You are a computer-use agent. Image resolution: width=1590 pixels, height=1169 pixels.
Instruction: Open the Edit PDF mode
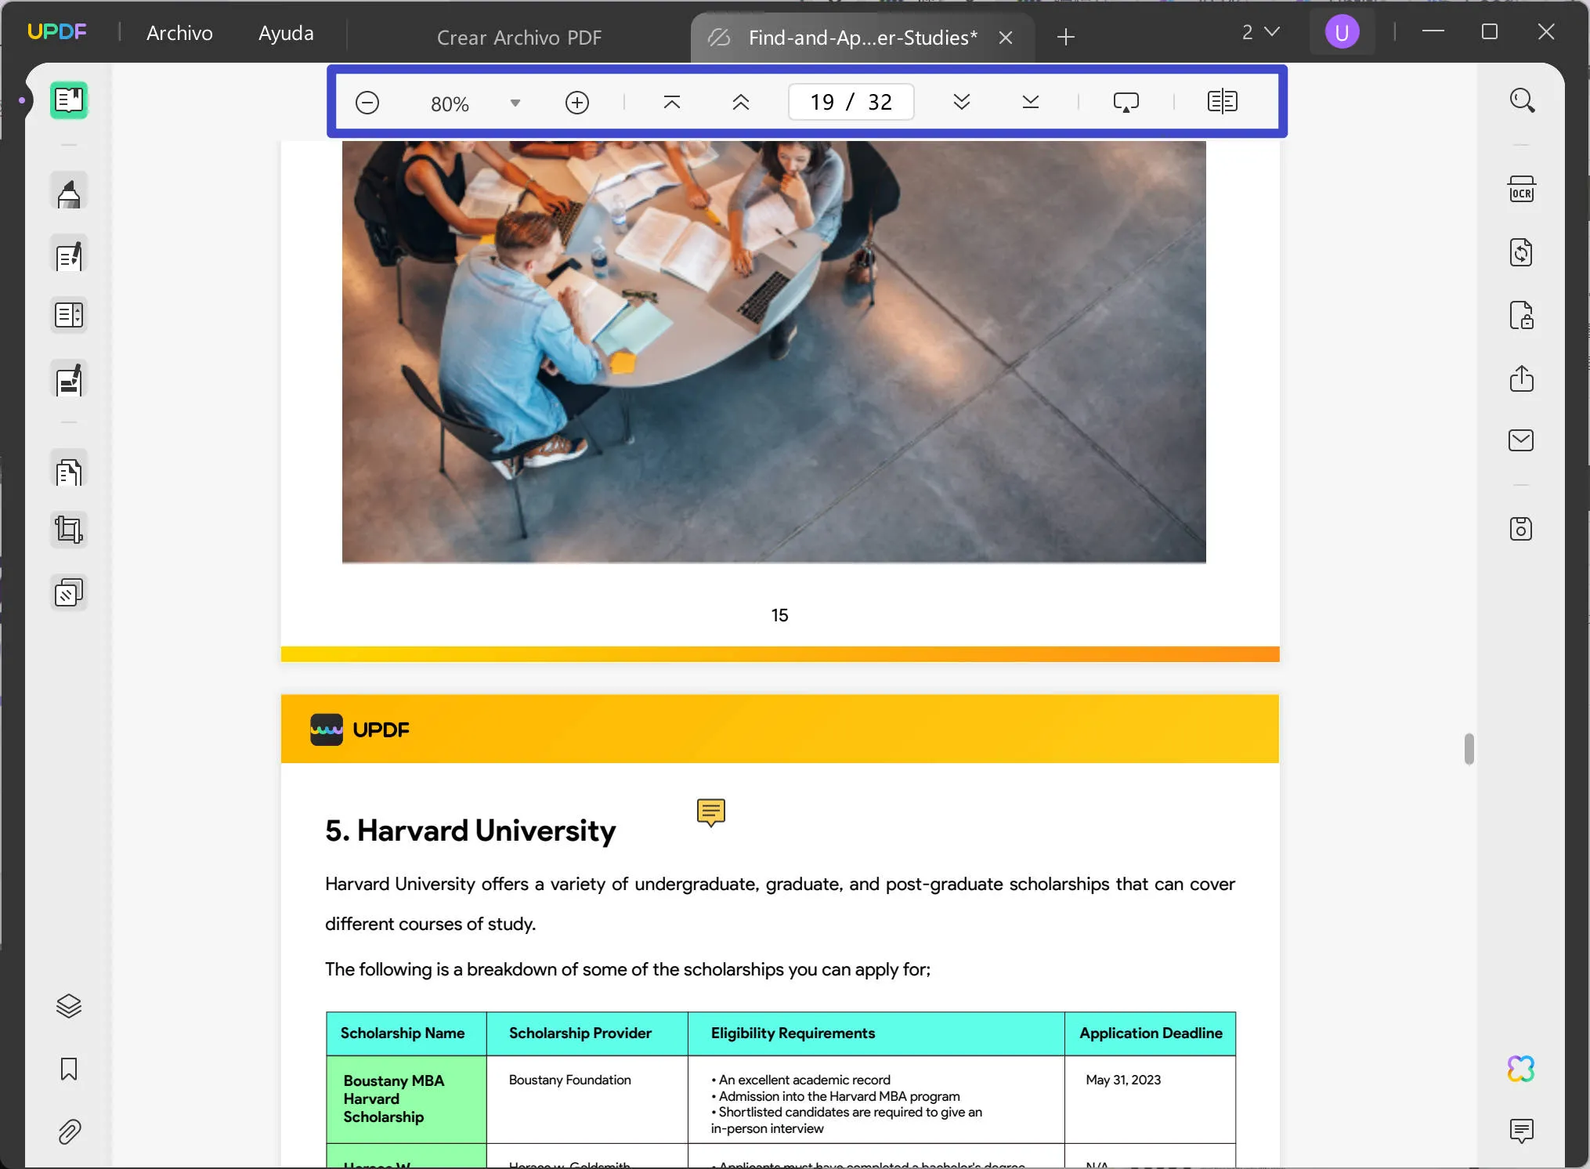click(69, 255)
